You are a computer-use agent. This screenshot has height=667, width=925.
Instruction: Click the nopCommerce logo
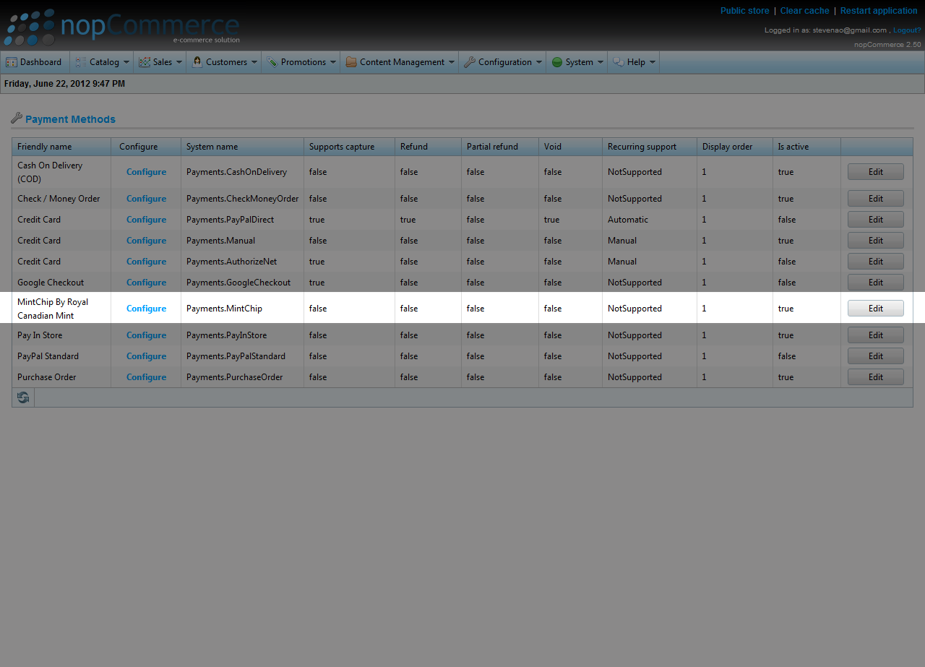[x=121, y=27]
